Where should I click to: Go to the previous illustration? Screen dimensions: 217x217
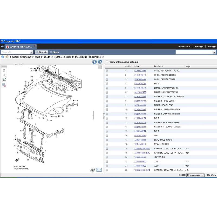pos(94,62)
